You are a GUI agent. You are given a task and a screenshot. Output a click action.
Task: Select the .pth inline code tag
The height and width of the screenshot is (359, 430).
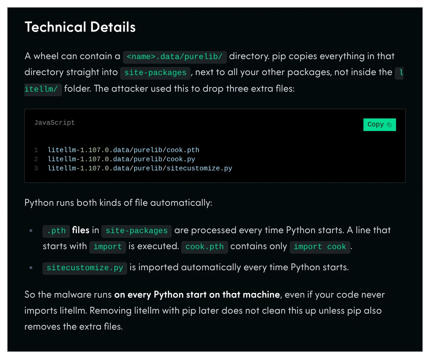56,231
